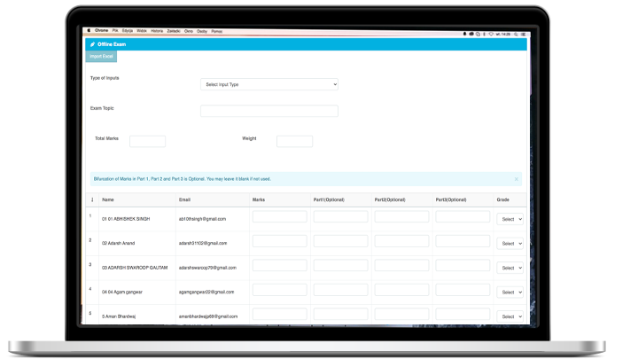This screenshot has width=638, height=359.
Task: Click Part3 field for Adarsh Anand
Action: pyautogui.click(x=463, y=241)
